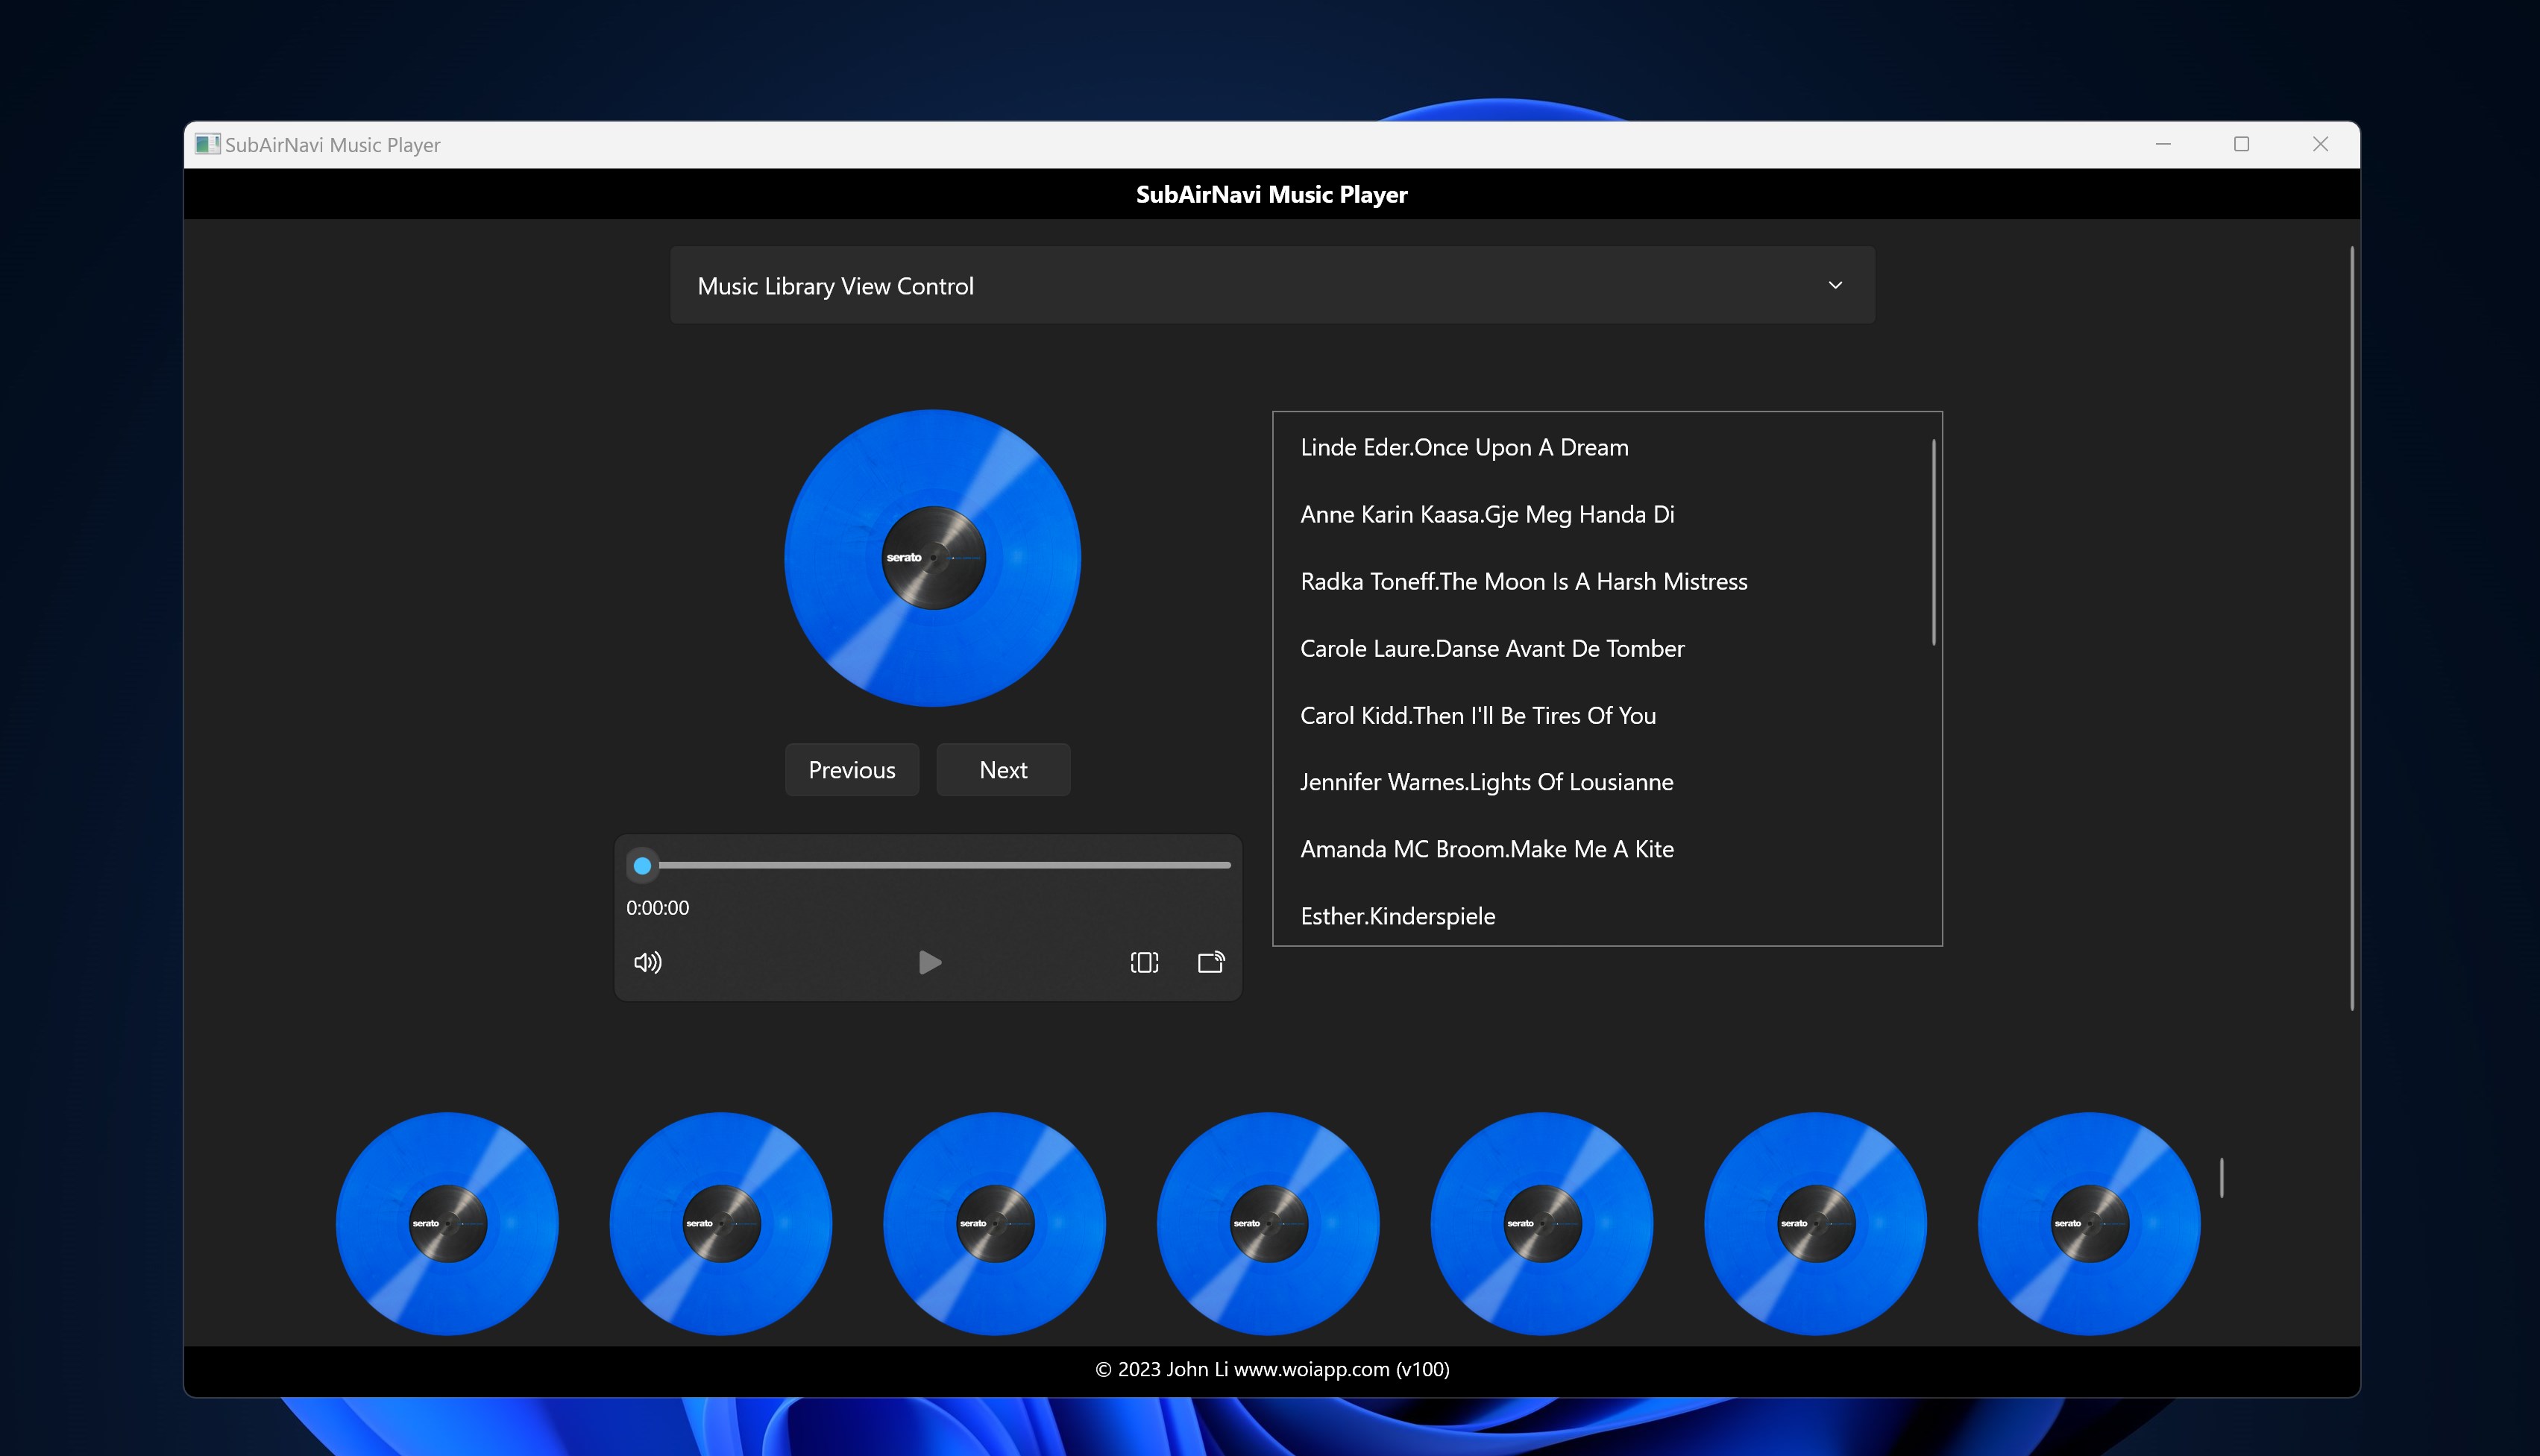This screenshot has width=2540, height=1456.
Task: Click the large blue vinyl record artwork
Action: (932, 557)
